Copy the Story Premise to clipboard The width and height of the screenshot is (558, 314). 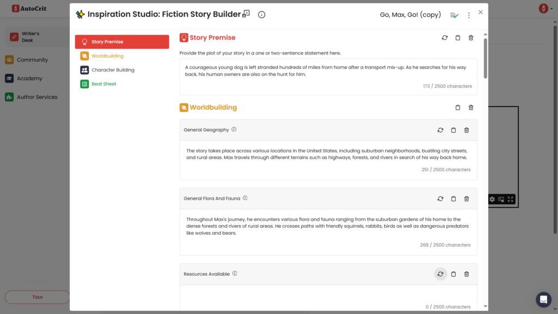(458, 38)
